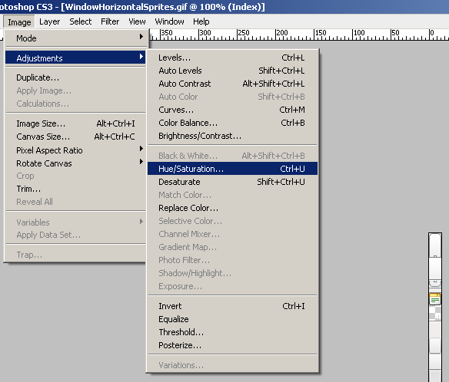The image size is (449, 382).
Task: Open the Color Balance... adjustment
Action: click(232, 123)
